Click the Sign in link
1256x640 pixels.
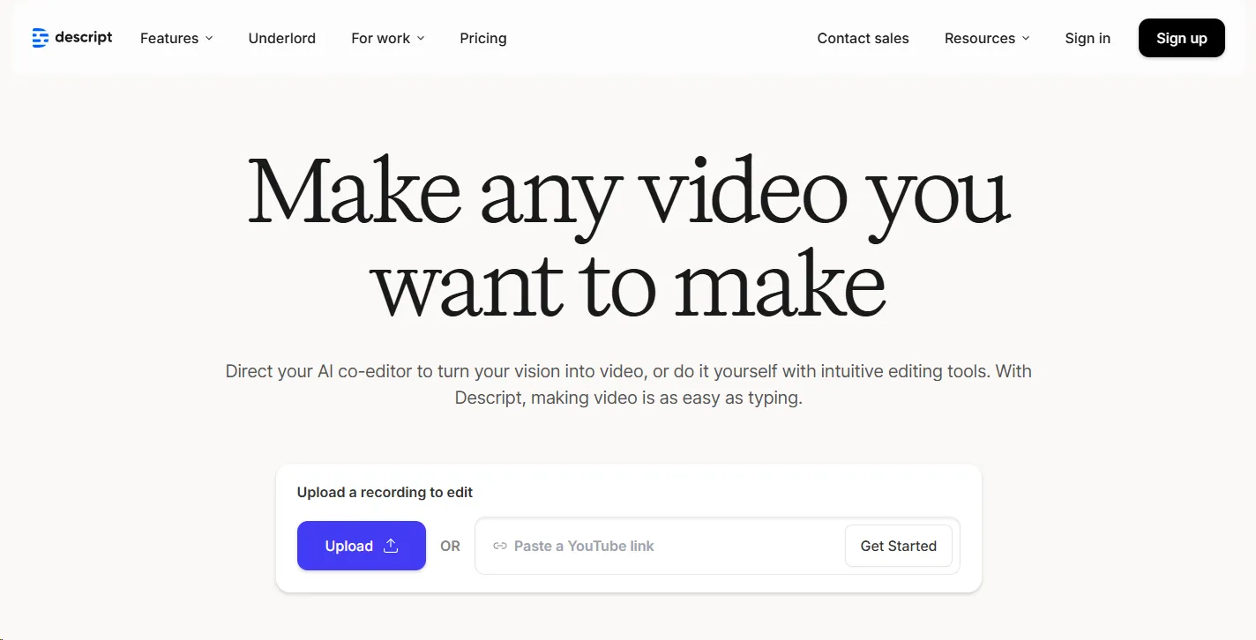point(1088,38)
